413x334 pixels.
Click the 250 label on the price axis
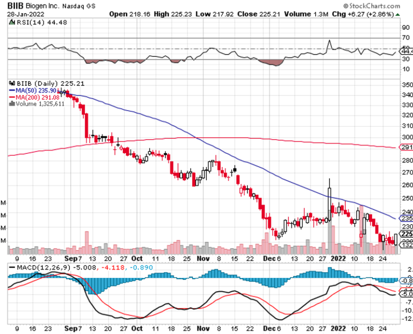click(408, 198)
